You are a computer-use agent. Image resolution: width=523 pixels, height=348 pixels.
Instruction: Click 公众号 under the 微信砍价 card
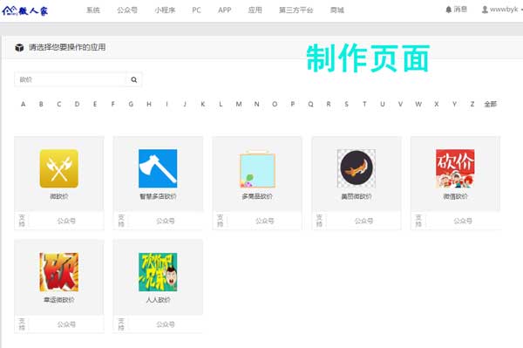pos(463,221)
